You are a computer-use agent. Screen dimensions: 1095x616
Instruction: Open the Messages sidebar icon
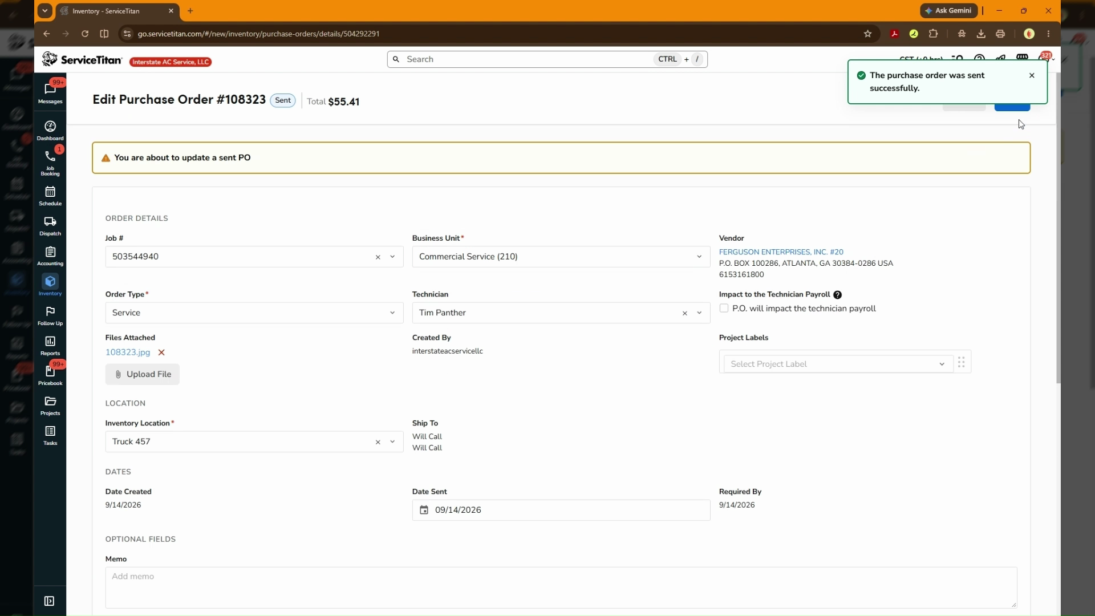(x=50, y=92)
